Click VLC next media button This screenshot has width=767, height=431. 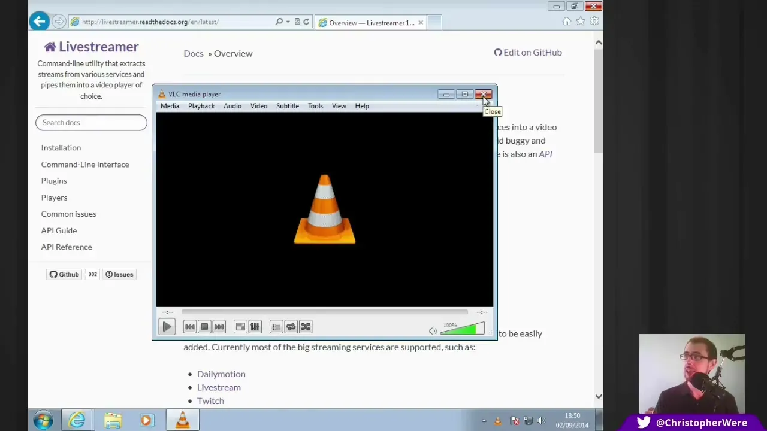pyautogui.click(x=219, y=327)
